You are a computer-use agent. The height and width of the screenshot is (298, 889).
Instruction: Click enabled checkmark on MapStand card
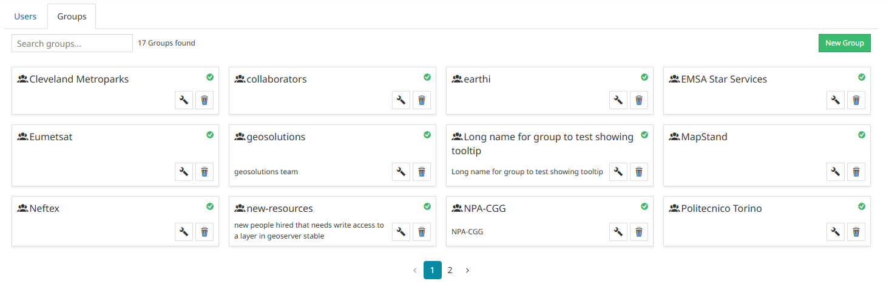point(862,135)
